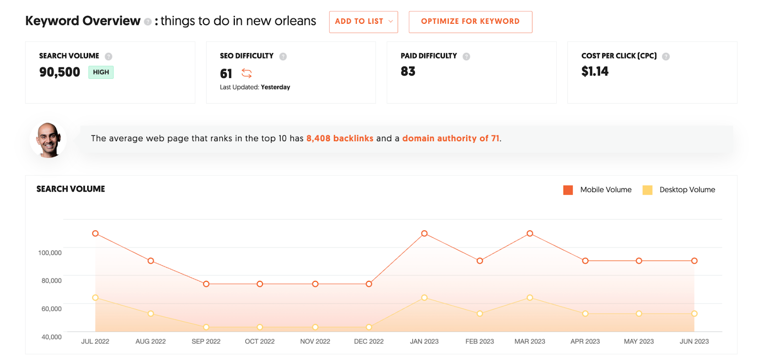Click the Last Updated: Yesterday text
Screen dimensions: 762x364
pos(255,87)
